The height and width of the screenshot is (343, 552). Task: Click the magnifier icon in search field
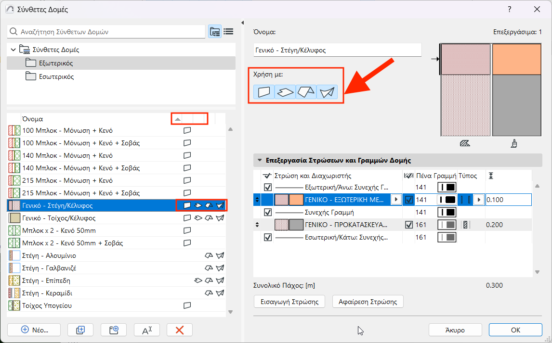point(13,32)
